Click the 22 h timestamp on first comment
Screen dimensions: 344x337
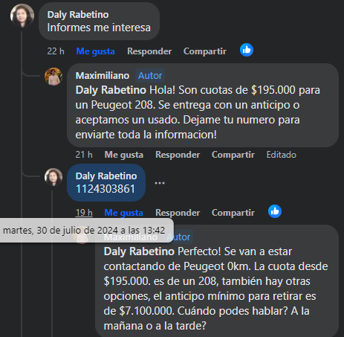[x=56, y=51]
